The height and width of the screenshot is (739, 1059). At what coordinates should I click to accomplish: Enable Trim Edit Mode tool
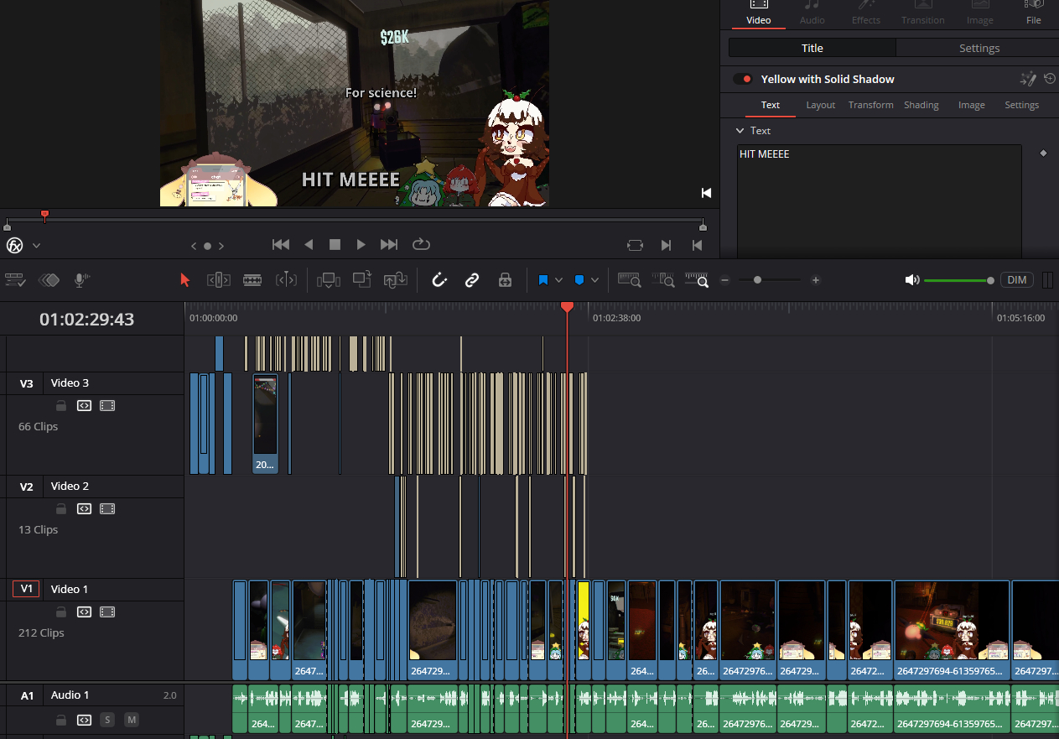coord(218,280)
